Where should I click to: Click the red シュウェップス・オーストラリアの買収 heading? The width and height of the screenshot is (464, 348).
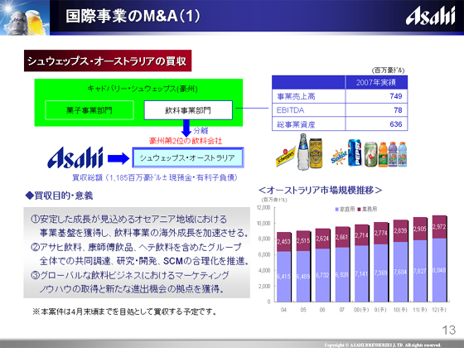click(108, 61)
